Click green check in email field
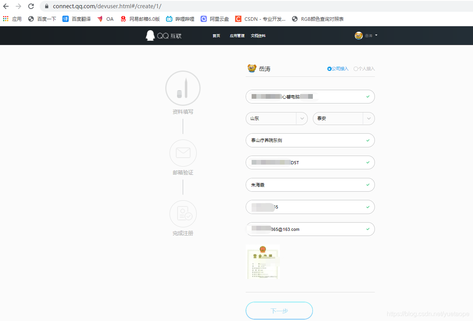473x321 pixels. [368, 229]
